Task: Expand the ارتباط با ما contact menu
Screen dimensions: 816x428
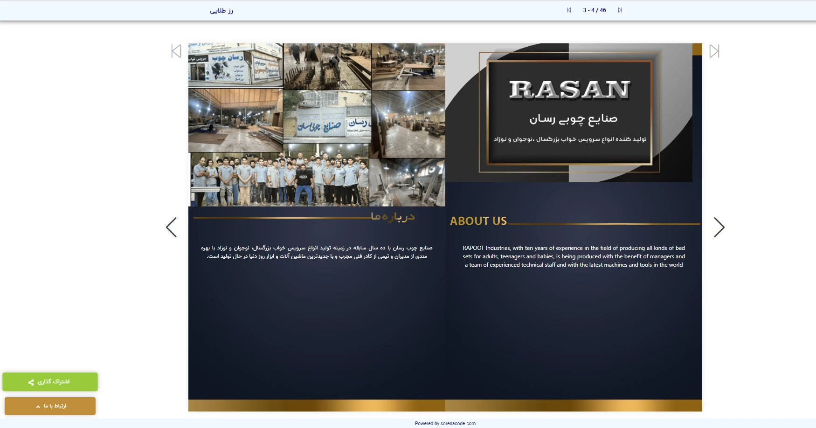Action: (50, 406)
